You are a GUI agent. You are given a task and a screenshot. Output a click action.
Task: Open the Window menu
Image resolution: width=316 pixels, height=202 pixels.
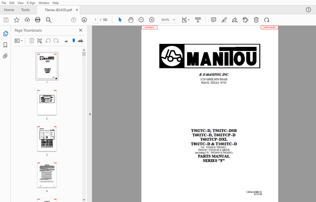(44, 3)
